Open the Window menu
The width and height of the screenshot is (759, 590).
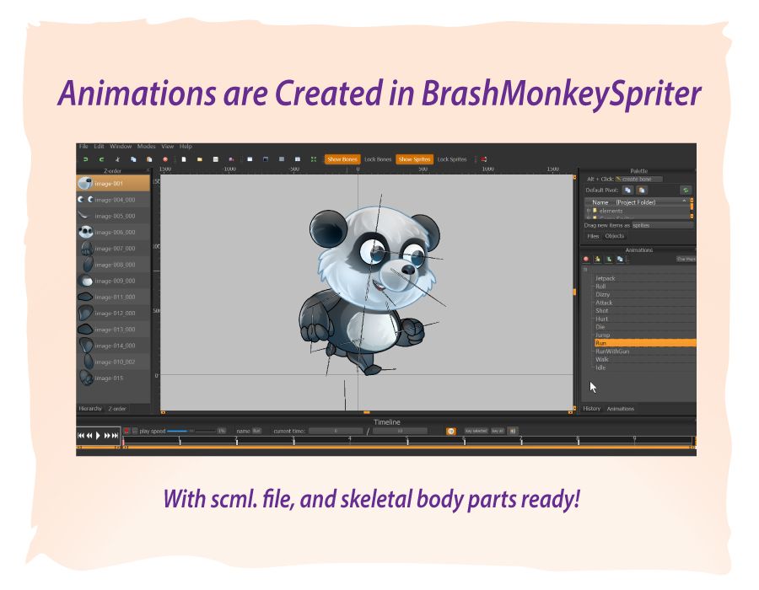tap(121, 146)
